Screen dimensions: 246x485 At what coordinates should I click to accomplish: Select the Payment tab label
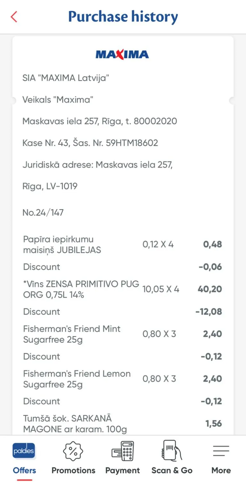coord(123,470)
